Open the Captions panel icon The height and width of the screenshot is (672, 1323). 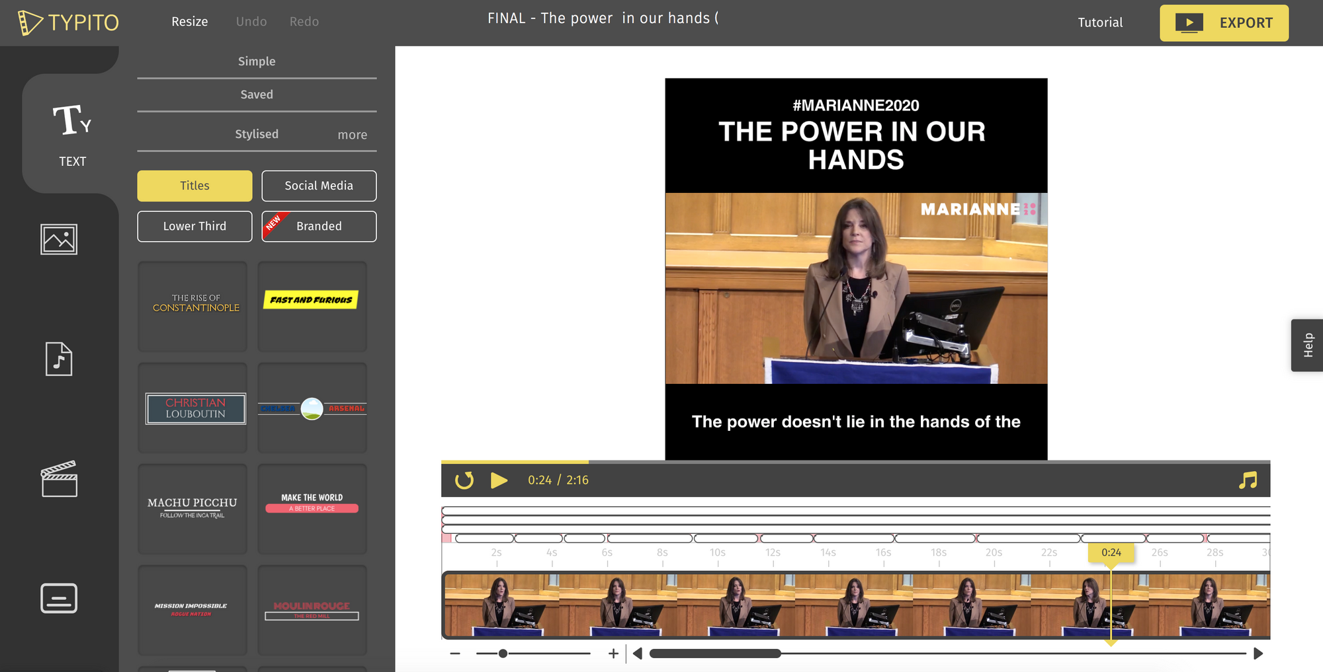tap(59, 598)
